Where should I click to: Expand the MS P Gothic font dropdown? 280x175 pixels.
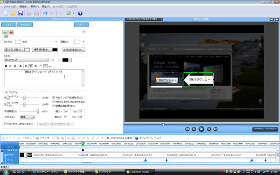pos(26,60)
